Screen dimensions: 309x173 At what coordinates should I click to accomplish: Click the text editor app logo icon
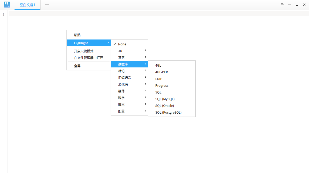pyautogui.click(x=7, y=5)
